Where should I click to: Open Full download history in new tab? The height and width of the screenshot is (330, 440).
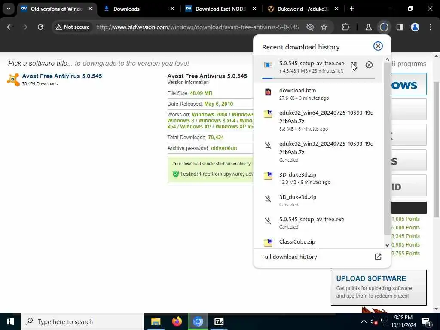pos(378,257)
